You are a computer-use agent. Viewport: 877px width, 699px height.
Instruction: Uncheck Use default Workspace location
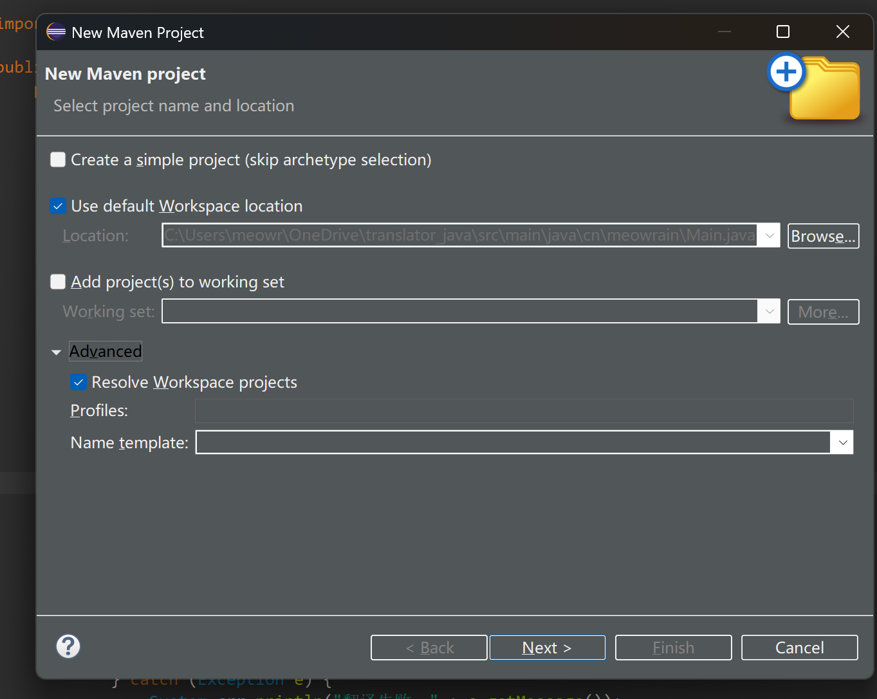coord(59,206)
